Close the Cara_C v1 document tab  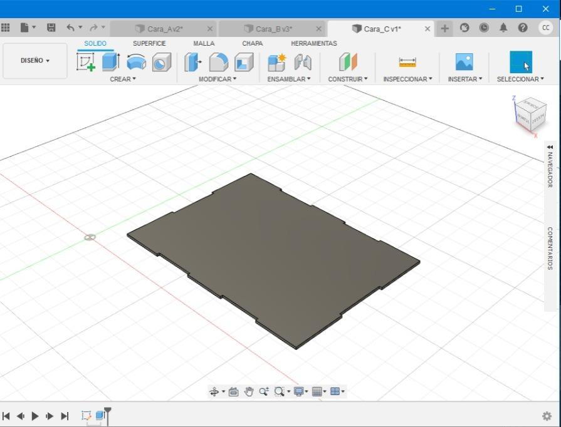(x=427, y=29)
